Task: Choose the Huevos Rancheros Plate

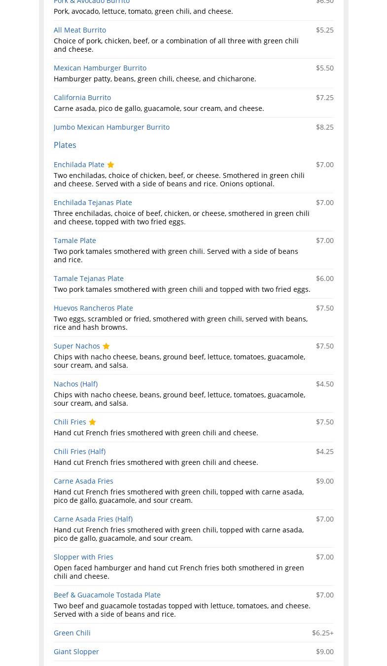Action: [x=93, y=308]
